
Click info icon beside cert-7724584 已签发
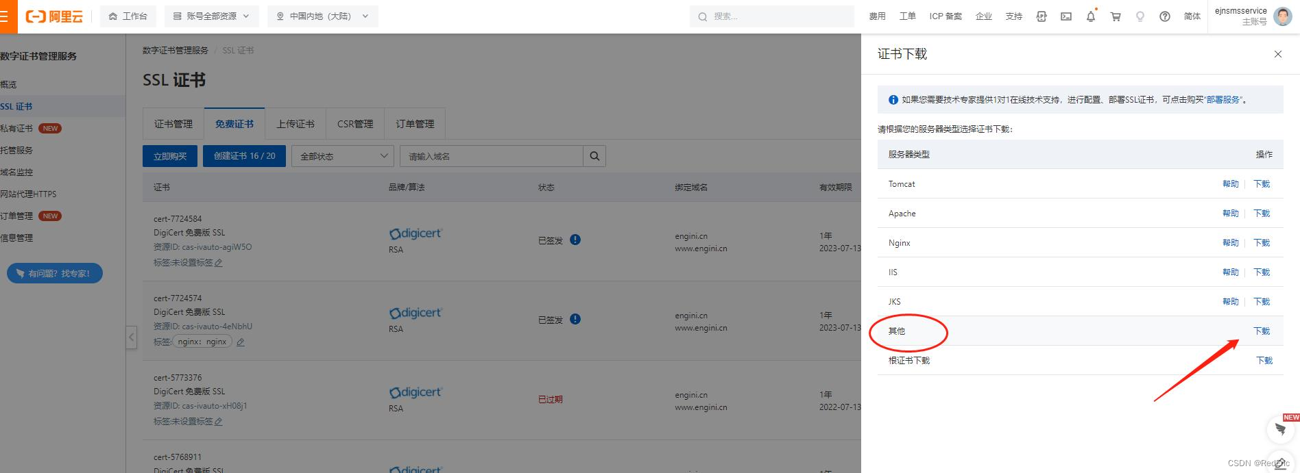pyautogui.click(x=575, y=240)
